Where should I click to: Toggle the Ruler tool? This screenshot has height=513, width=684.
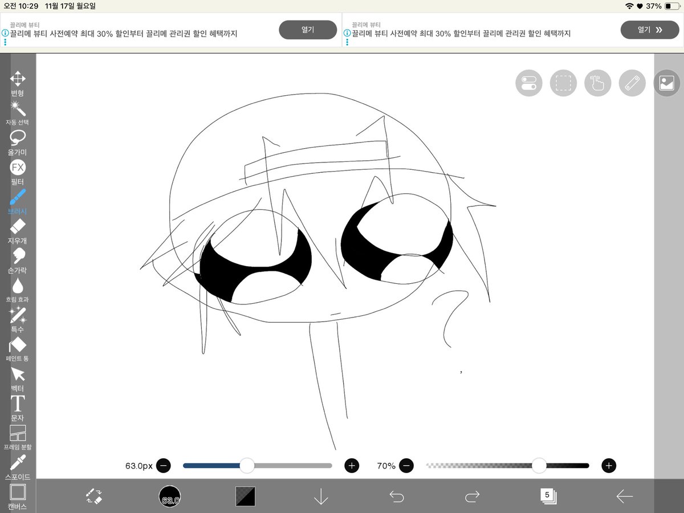632,83
